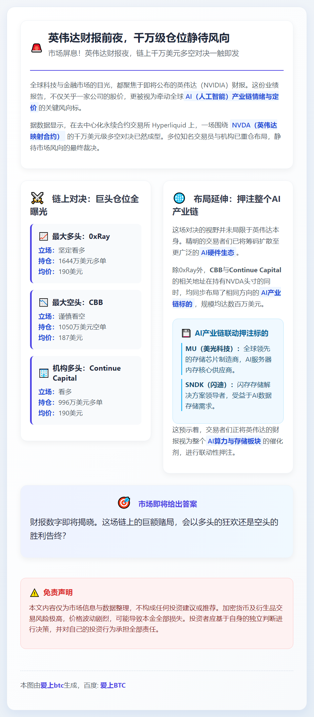This screenshot has height=717, width=314.
Task: Select the 最大多头：0xRay card title
Action: point(81,237)
